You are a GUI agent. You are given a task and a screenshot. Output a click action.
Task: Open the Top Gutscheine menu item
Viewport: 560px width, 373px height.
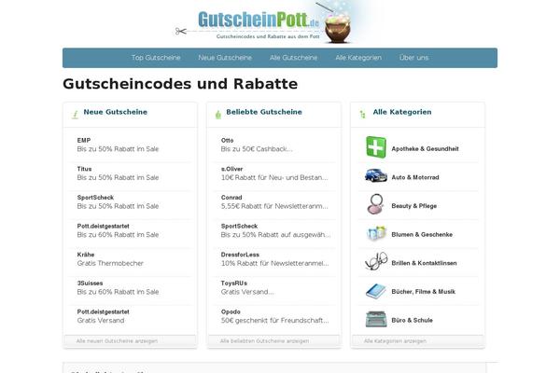[156, 58]
